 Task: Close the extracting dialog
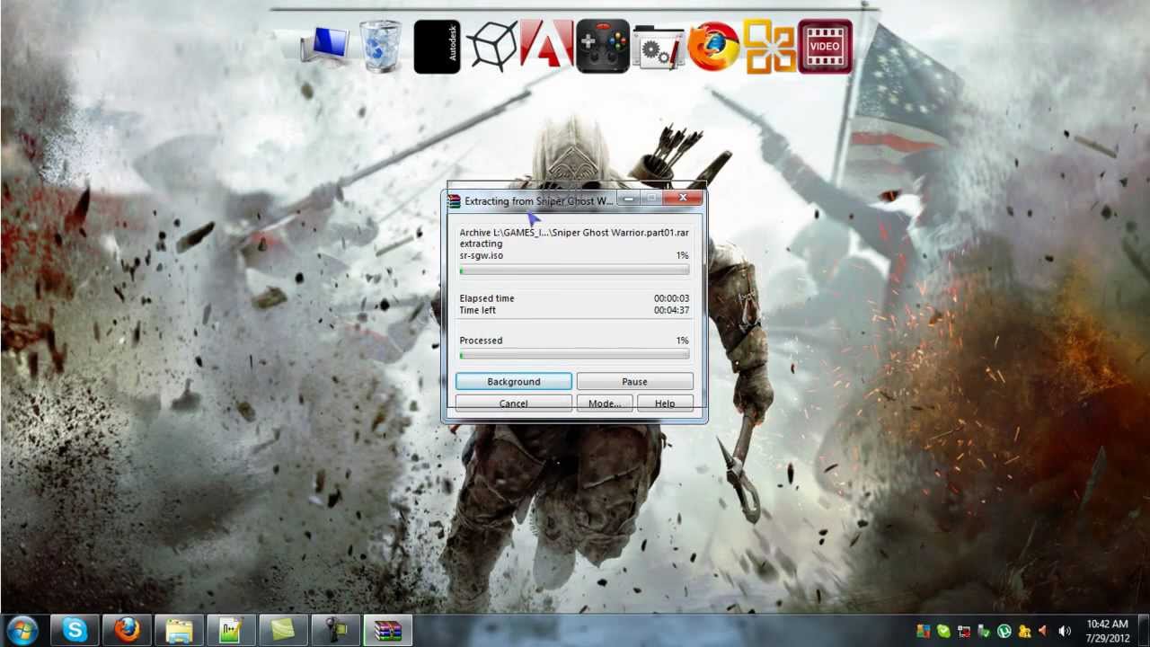pos(683,199)
